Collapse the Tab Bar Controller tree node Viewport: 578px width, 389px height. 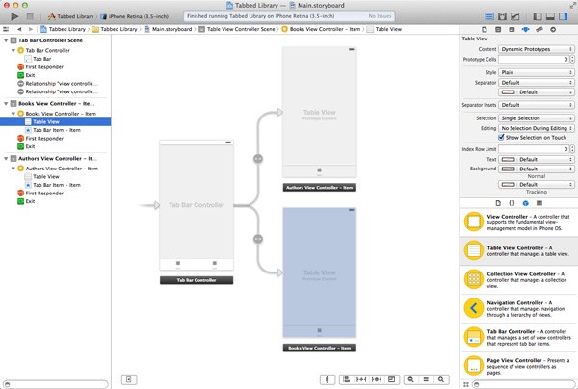[x=13, y=50]
